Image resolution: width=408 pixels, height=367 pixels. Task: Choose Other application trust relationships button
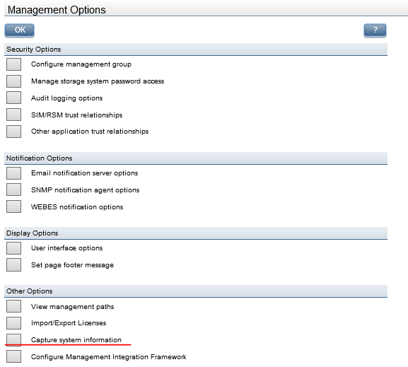pos(14,132)
